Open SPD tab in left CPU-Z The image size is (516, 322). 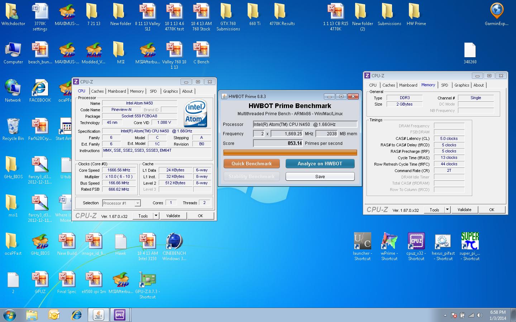[153, 91]
